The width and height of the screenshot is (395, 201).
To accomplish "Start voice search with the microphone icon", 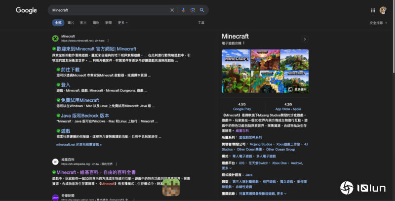I will (x=183, y=10).
